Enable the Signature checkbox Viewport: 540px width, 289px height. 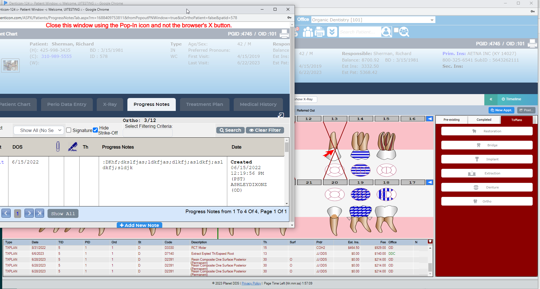[x=69, y=130]
